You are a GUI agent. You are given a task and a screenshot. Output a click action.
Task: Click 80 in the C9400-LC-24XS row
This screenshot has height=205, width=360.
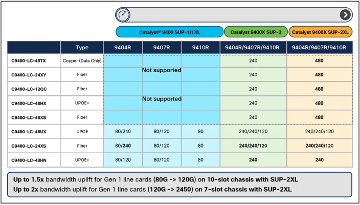pyautogui.click(x=200, y=146)
